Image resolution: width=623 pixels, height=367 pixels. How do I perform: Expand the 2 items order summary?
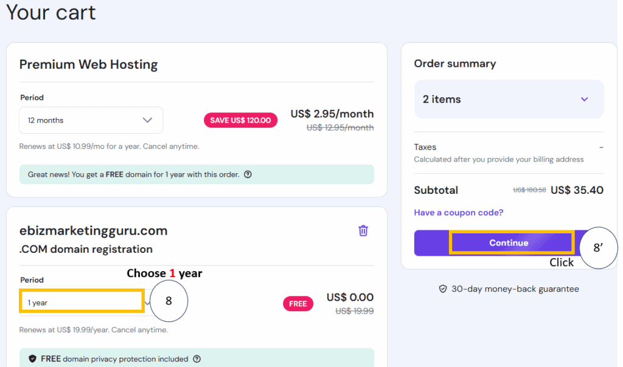point(509,99)
